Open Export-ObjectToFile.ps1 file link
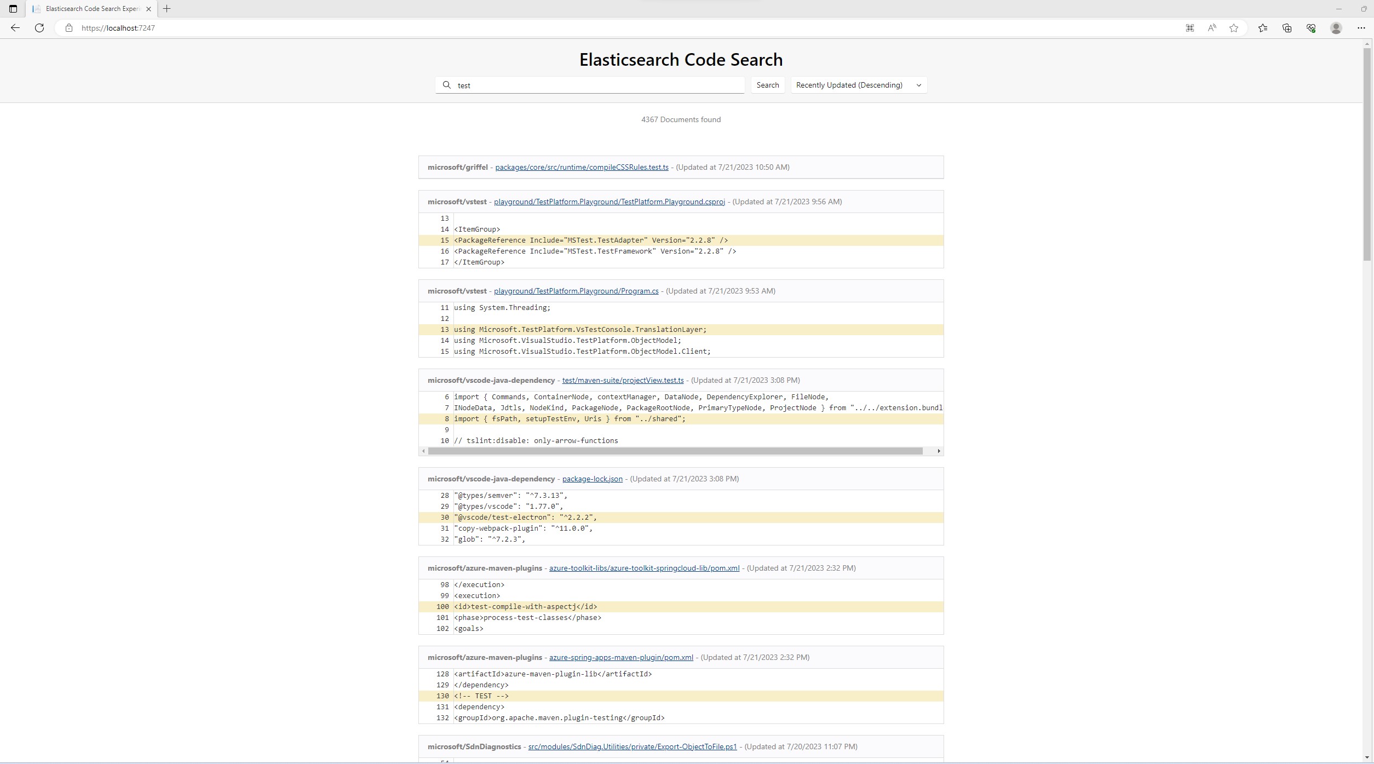 pyautogui.click(x=632, y=746)
